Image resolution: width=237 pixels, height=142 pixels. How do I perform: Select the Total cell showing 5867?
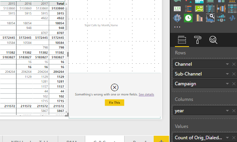(61, 111)
